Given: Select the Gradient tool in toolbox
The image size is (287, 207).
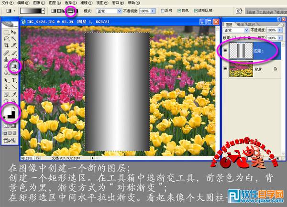Looking at the screenshot, I should click(14, 66).
